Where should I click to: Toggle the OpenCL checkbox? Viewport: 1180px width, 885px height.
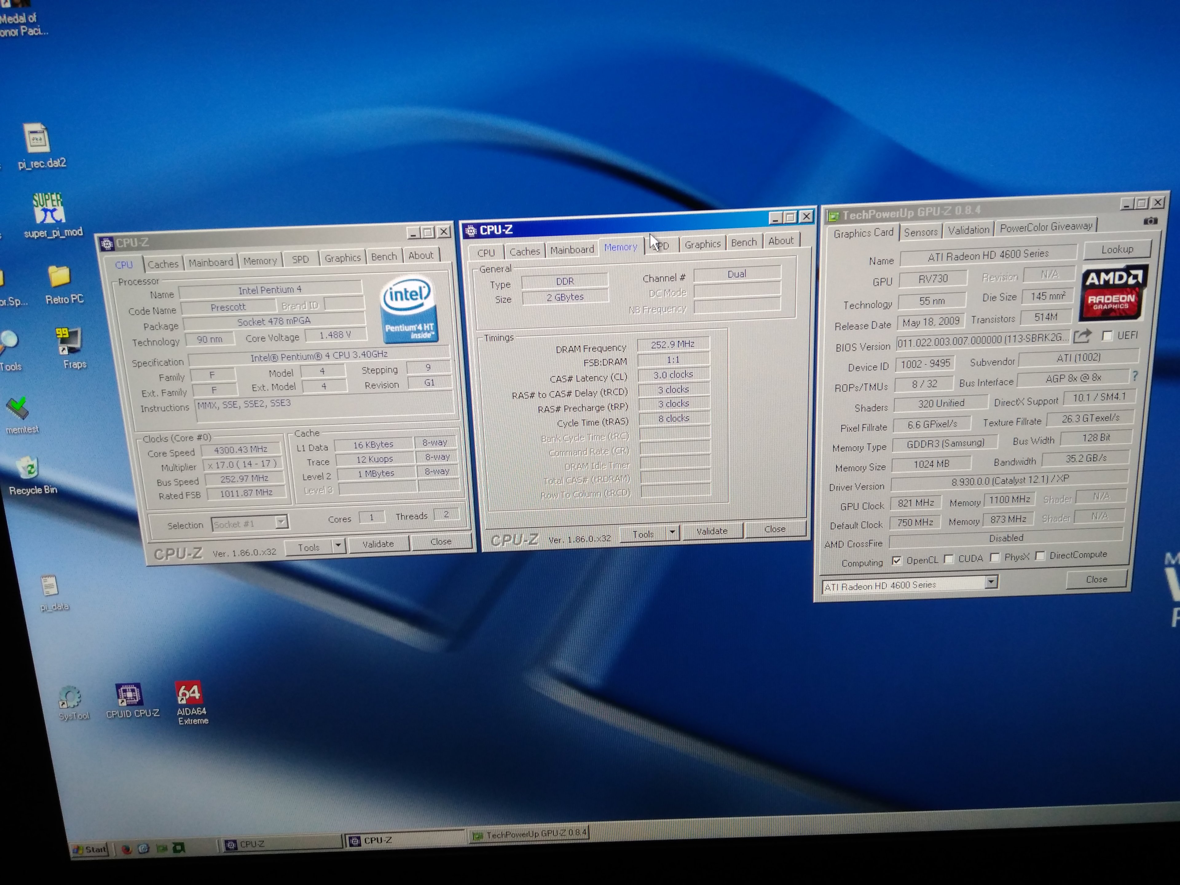point(897,560)
